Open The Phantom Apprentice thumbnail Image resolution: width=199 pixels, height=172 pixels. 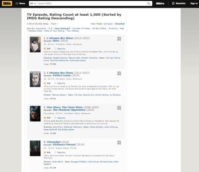35,114
